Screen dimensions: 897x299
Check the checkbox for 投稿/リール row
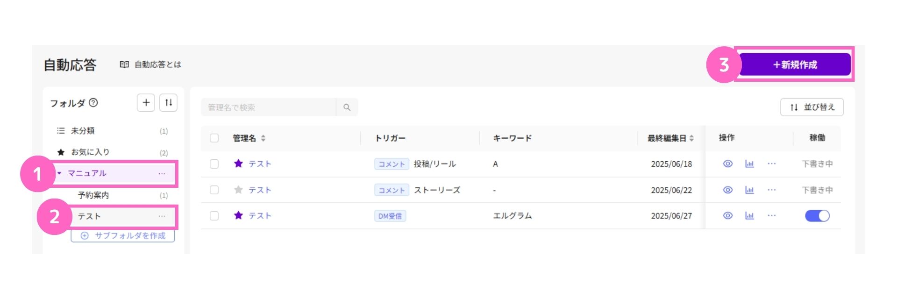click(214, 164)
